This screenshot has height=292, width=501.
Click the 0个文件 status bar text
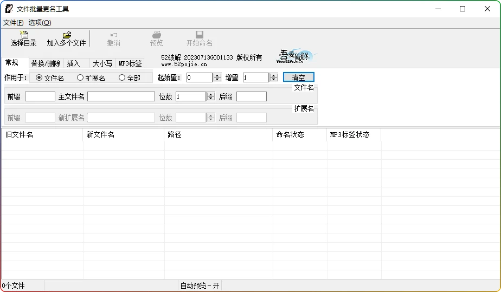[13, 285]
